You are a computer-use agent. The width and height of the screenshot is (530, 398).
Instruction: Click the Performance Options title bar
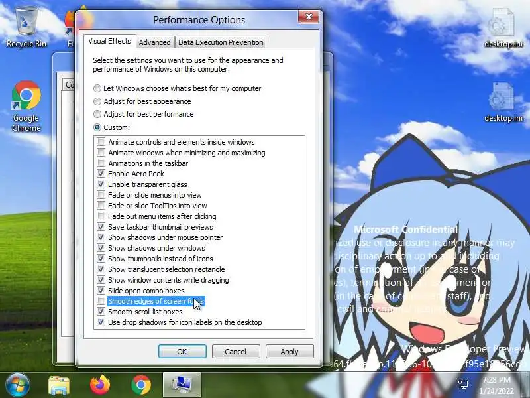[x=199, y=20]
